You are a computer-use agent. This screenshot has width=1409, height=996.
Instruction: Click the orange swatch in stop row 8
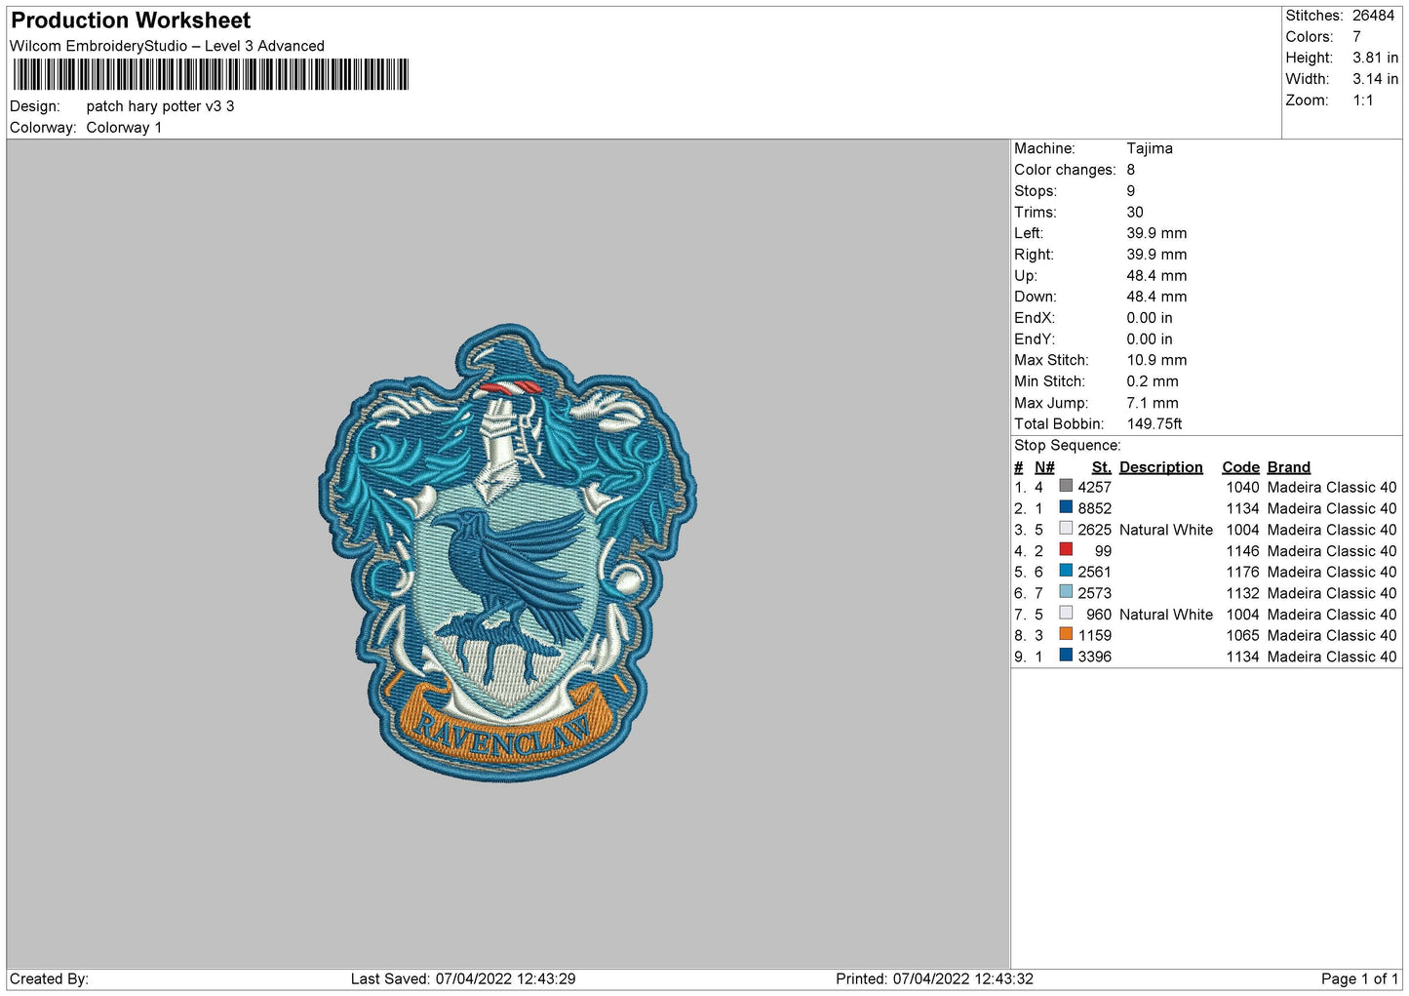(x=1066, y=635)
